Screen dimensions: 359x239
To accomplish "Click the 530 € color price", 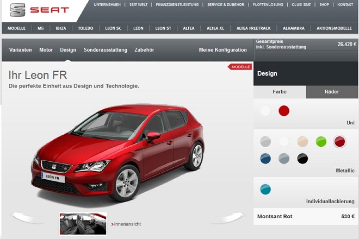I will [x=348, y=217].
